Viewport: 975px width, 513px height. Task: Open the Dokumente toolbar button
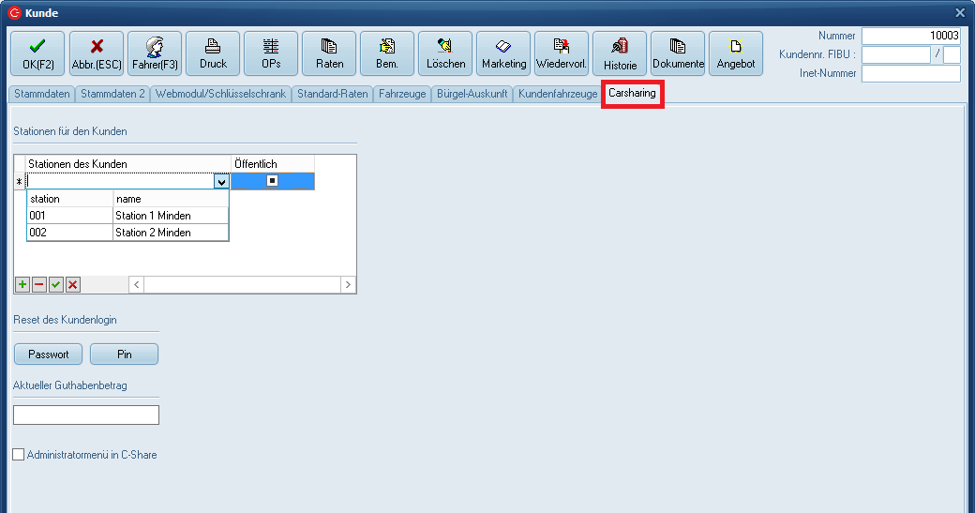pos(678,53)
